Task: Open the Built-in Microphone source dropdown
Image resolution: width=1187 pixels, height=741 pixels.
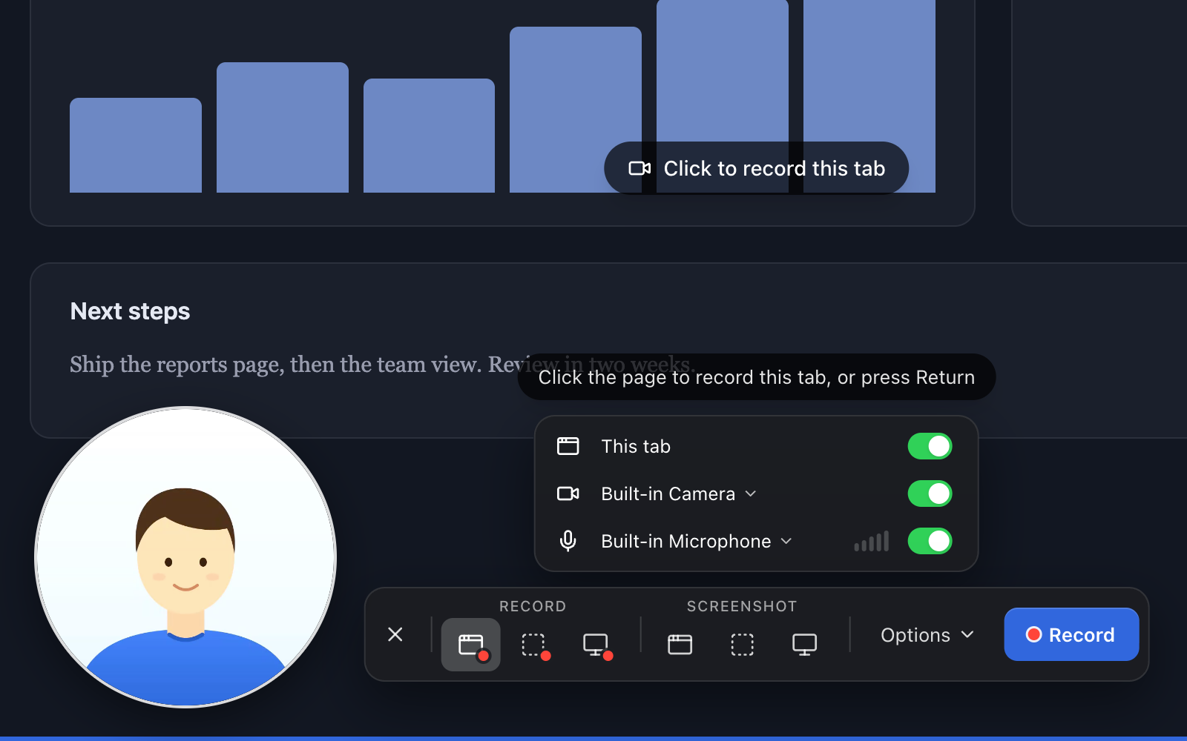Action: [x=697, y=541]
